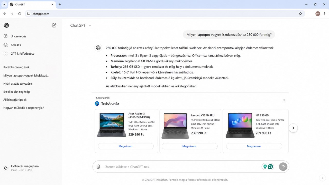The width and height of the screenshot is (329, 185).
Task: Reload the chatgpt.com page
Action: tap(20, 14)
